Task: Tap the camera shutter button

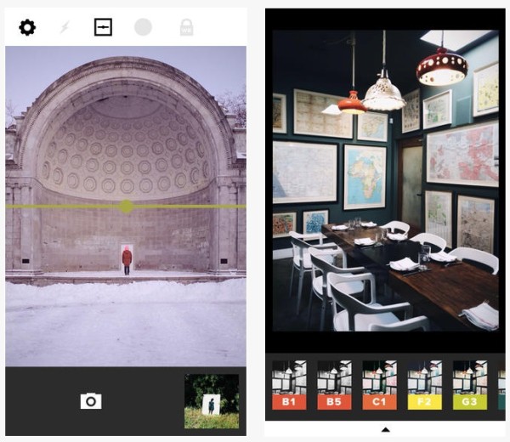Action: tap(91, 401)
